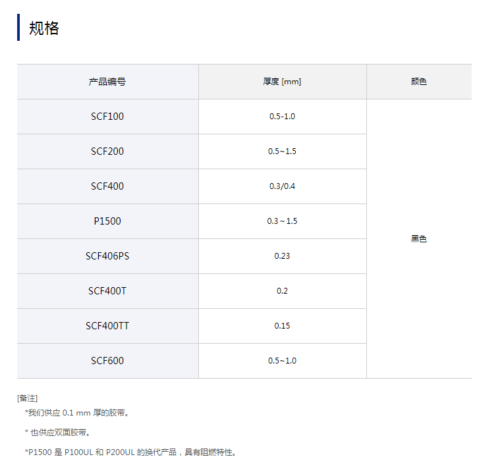
Task: Click the 黑色 color cell
Action: point(418,239)
